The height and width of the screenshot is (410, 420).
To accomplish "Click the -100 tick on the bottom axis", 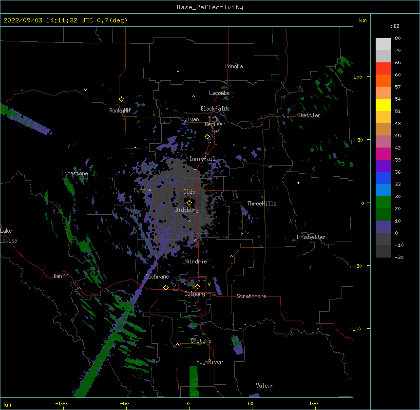I will tap(61, 403).
